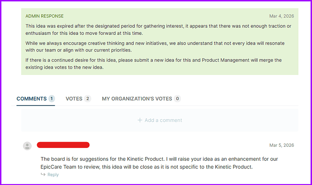Click the My Organization's Votes badge showing 0
The height and width of the screenshot is (185, 312).
(x=177, y=98)
